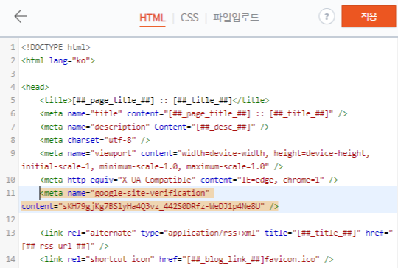Click the google-site-verification meta name text
398x268 pixels.
(x=125, y=193)
